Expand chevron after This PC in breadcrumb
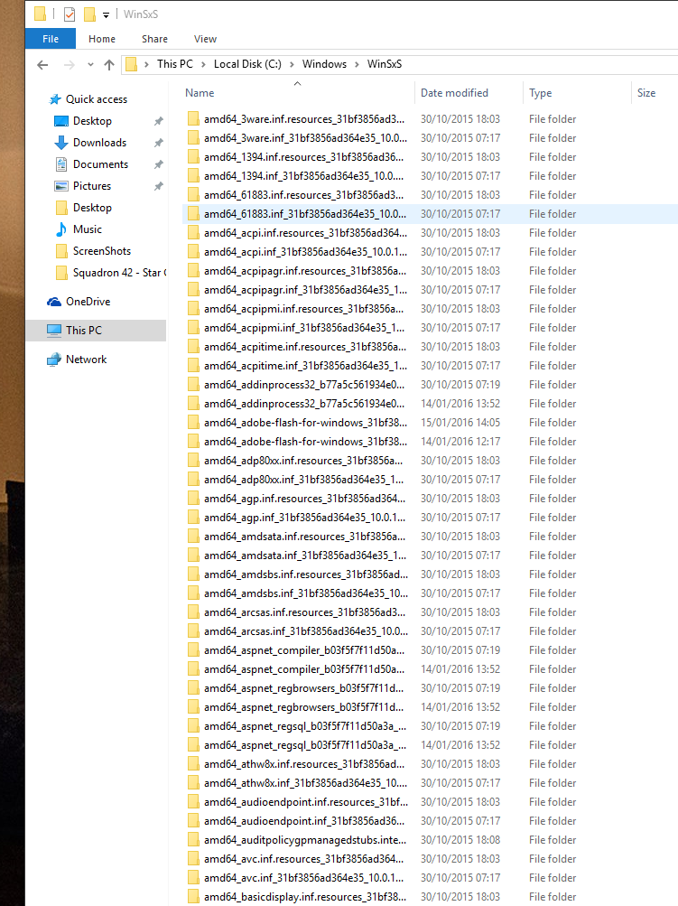This screenshot has width=678, height=906. 203,64
